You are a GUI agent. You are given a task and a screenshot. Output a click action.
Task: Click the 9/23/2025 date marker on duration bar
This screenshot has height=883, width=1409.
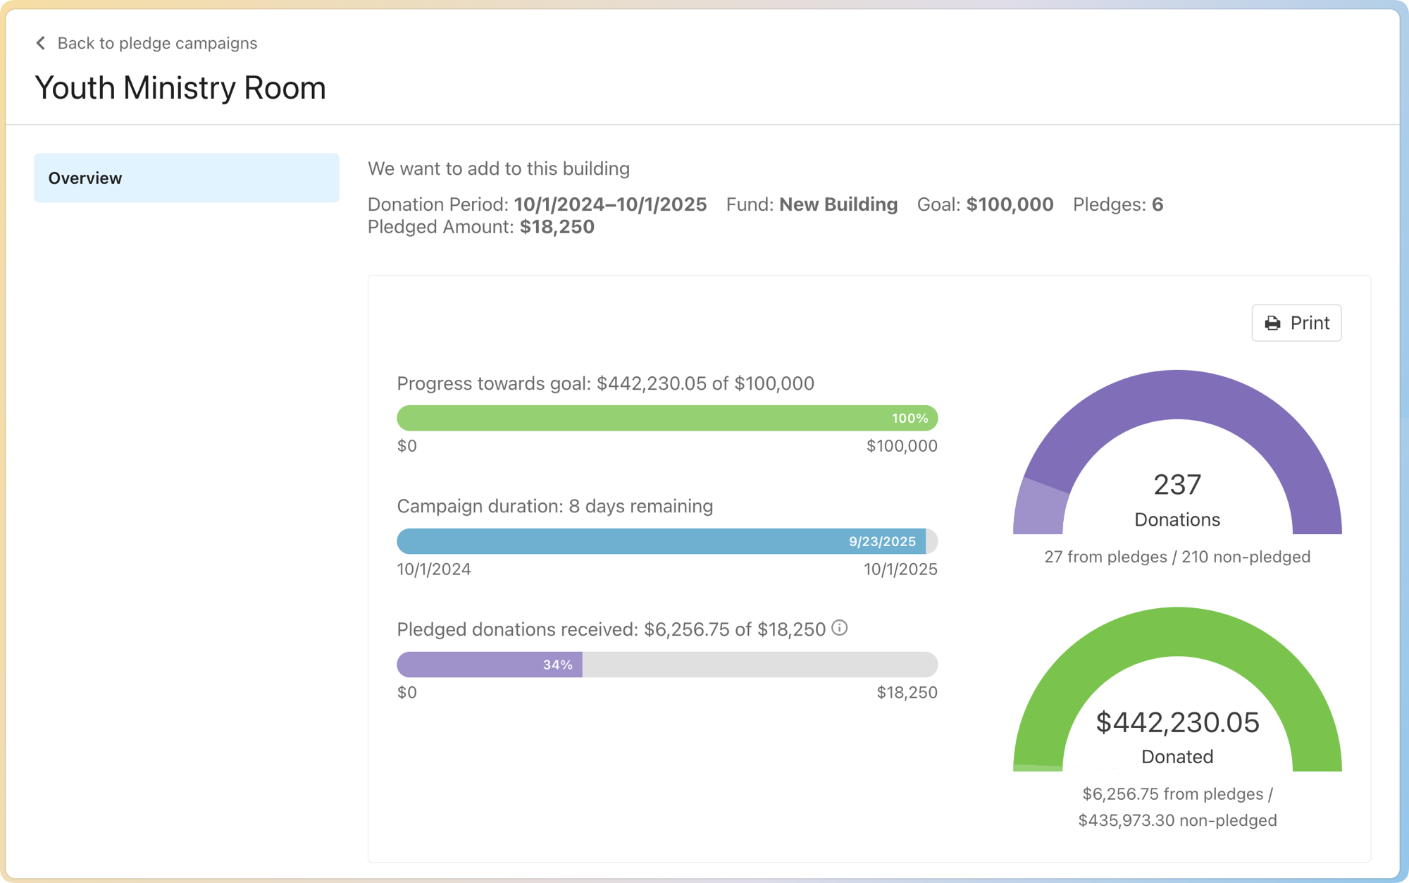point(882,542)
